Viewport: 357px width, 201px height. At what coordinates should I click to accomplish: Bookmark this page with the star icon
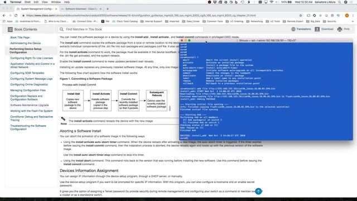(301, 16)
